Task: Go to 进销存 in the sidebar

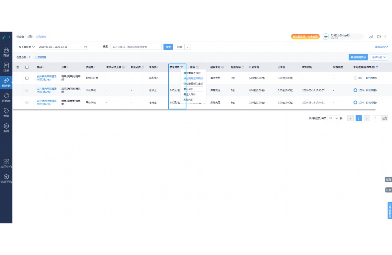Action: point(6,97)
